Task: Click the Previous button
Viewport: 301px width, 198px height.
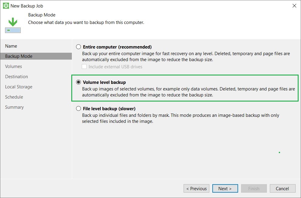Action: [196, 188]
